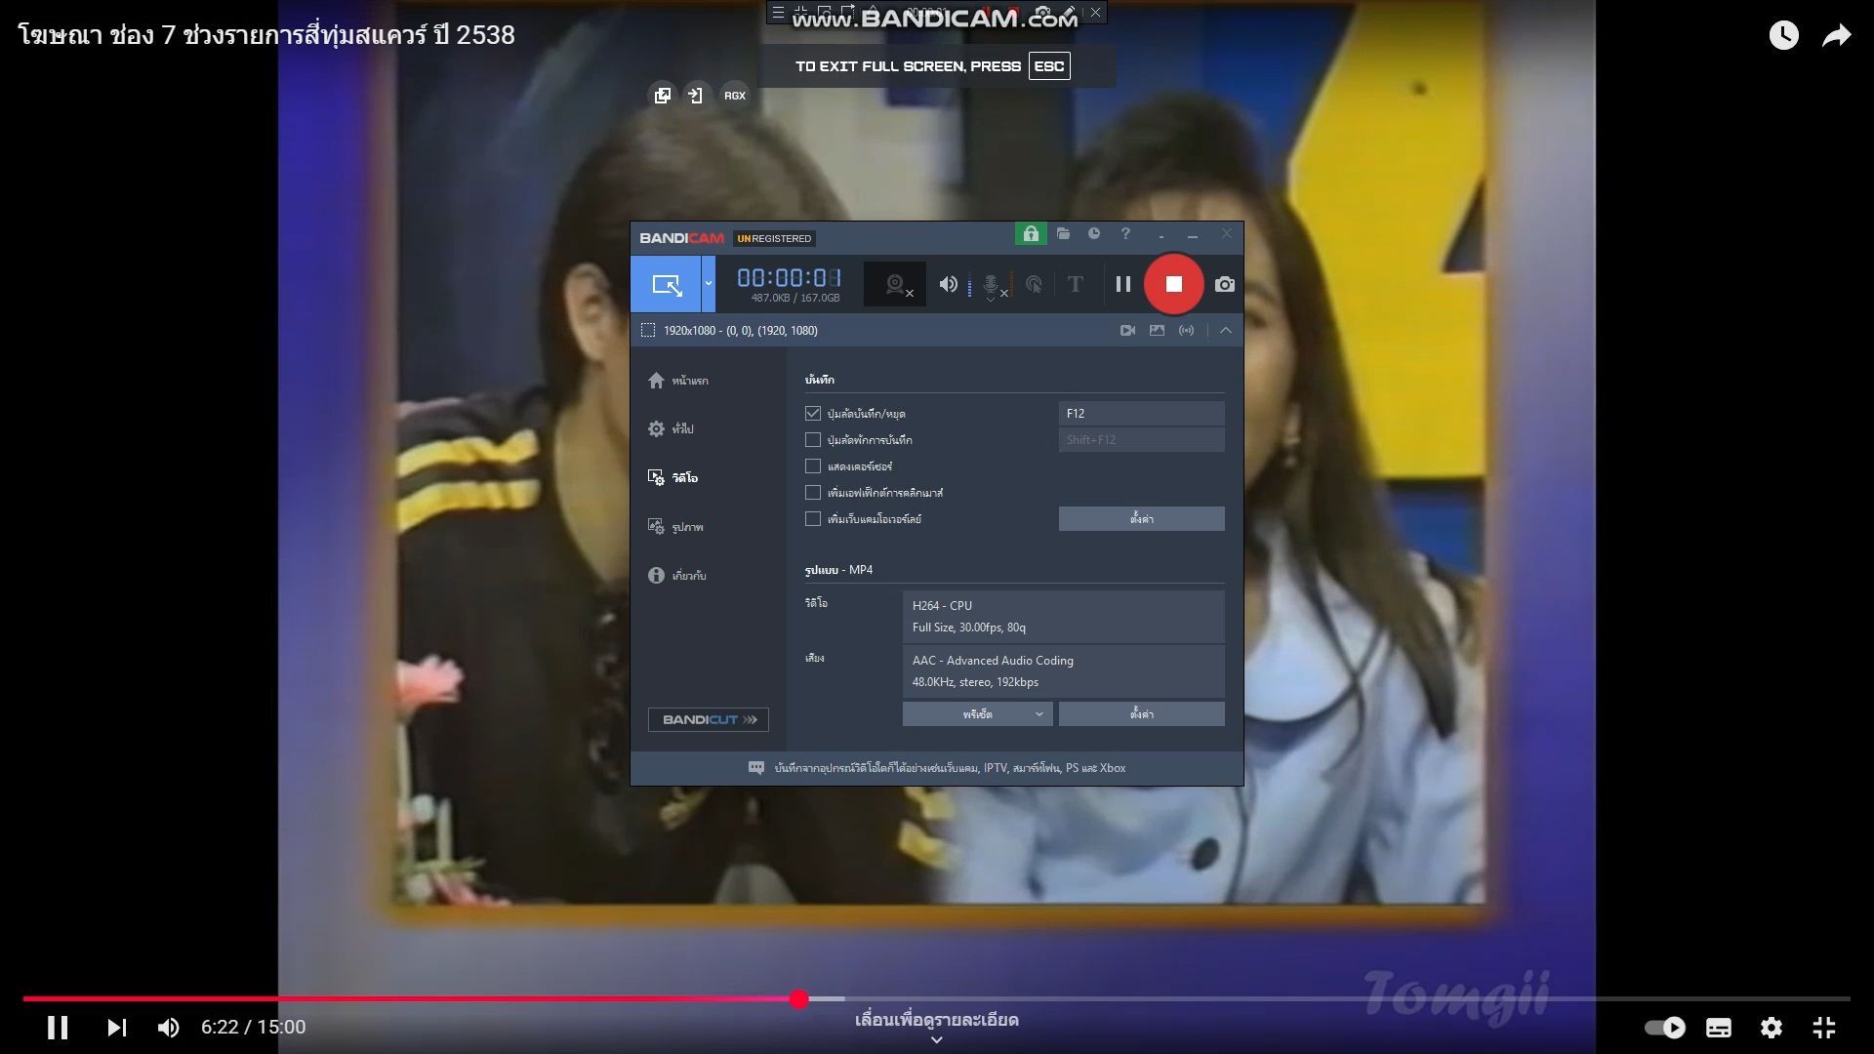Click the record section ตั้งค่า settings button
The width and height of the screenshot is (1874, 1054).
coord(1141,519)
